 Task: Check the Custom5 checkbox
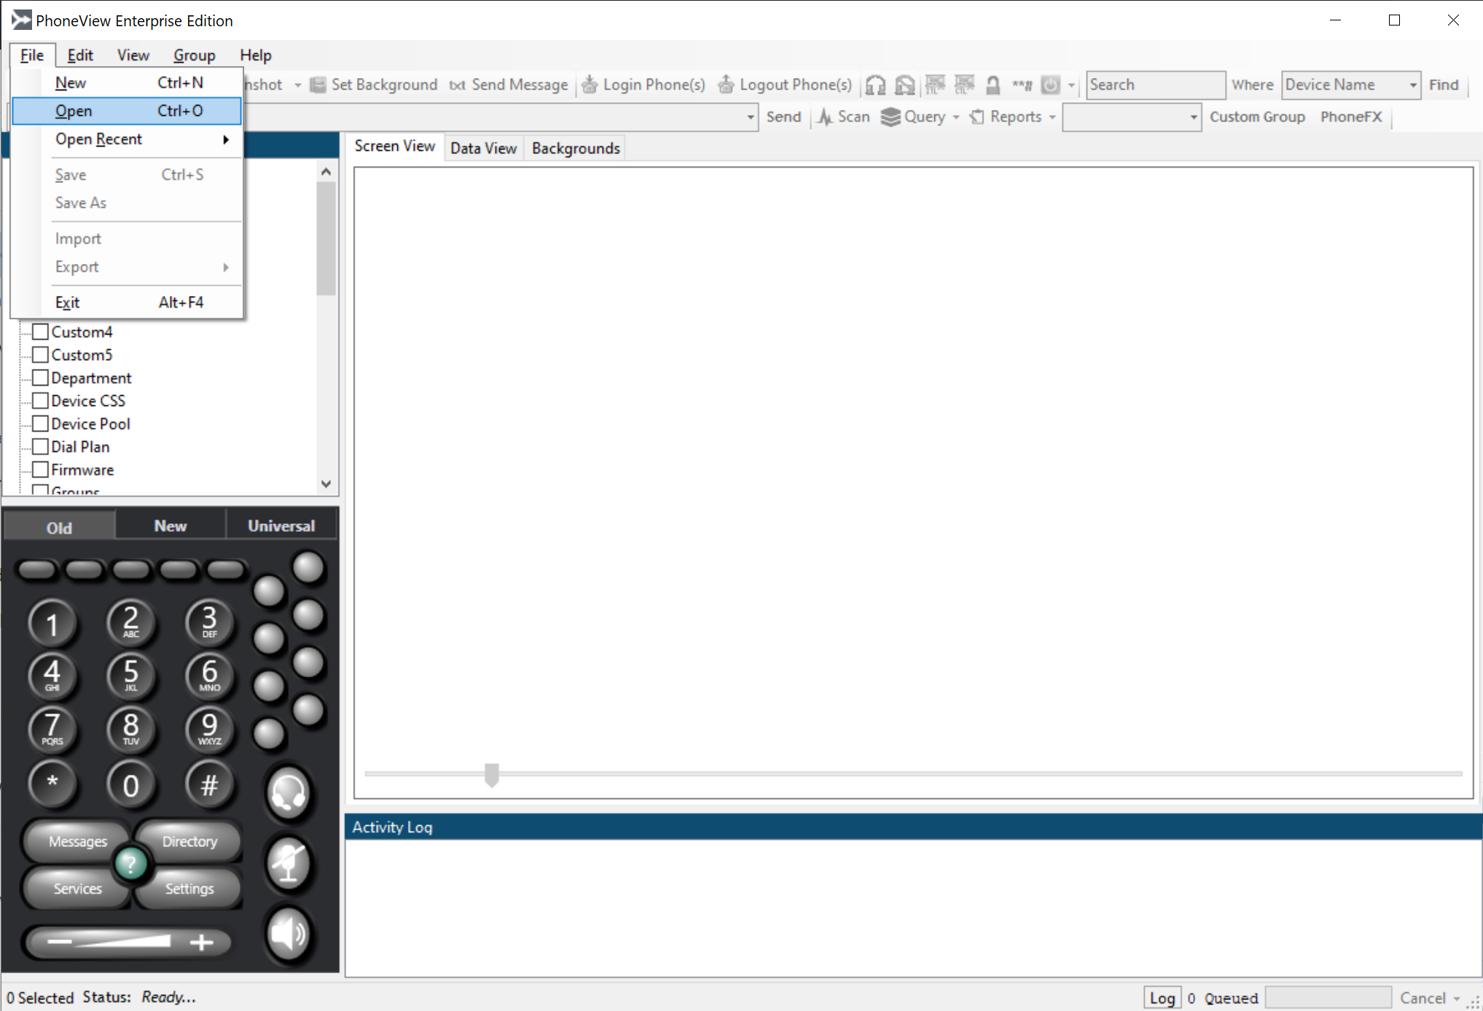pos(41,355)
